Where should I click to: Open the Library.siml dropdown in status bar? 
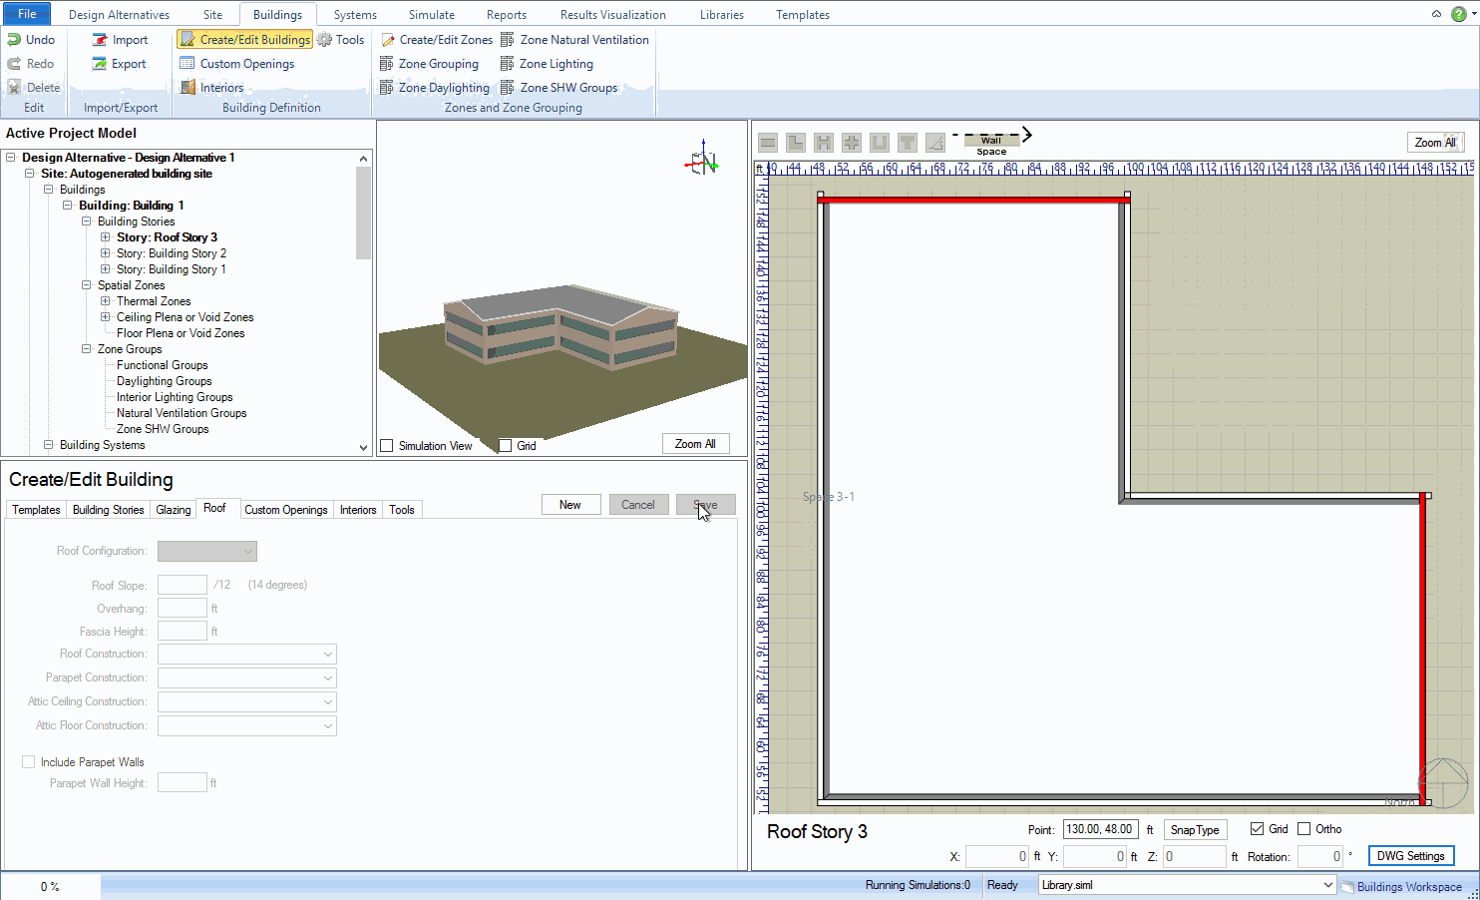coord(1327,885)
